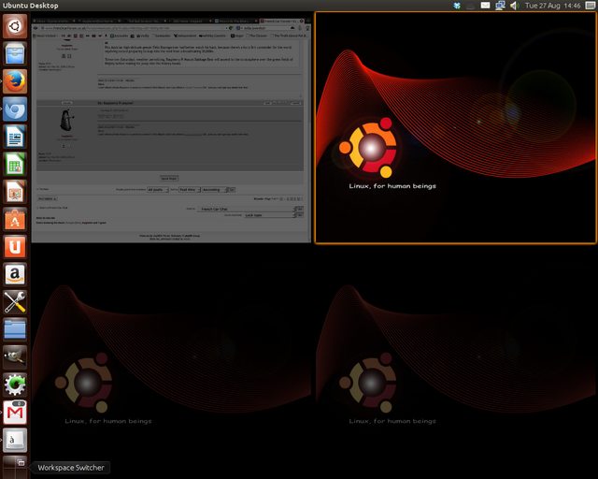
Task: Open LibreOffice Impress from the launcher
Action: tap(15, 192)
